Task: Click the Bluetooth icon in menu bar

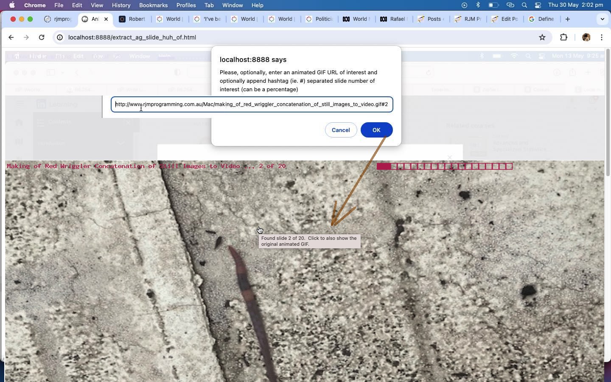Action: pos(478,5)
